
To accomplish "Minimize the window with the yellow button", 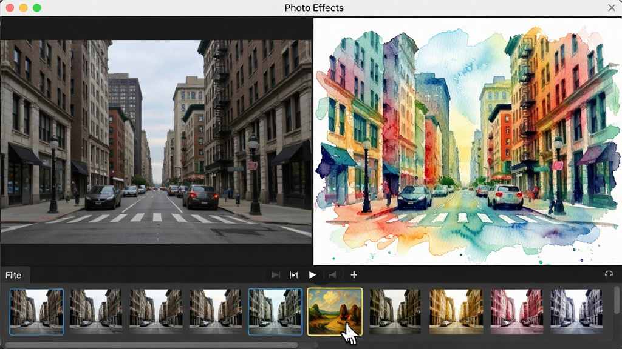I will (24, 8).
